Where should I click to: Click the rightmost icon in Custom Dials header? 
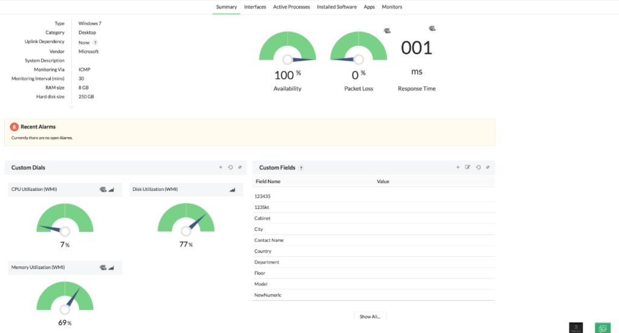(x=239, y=167)
